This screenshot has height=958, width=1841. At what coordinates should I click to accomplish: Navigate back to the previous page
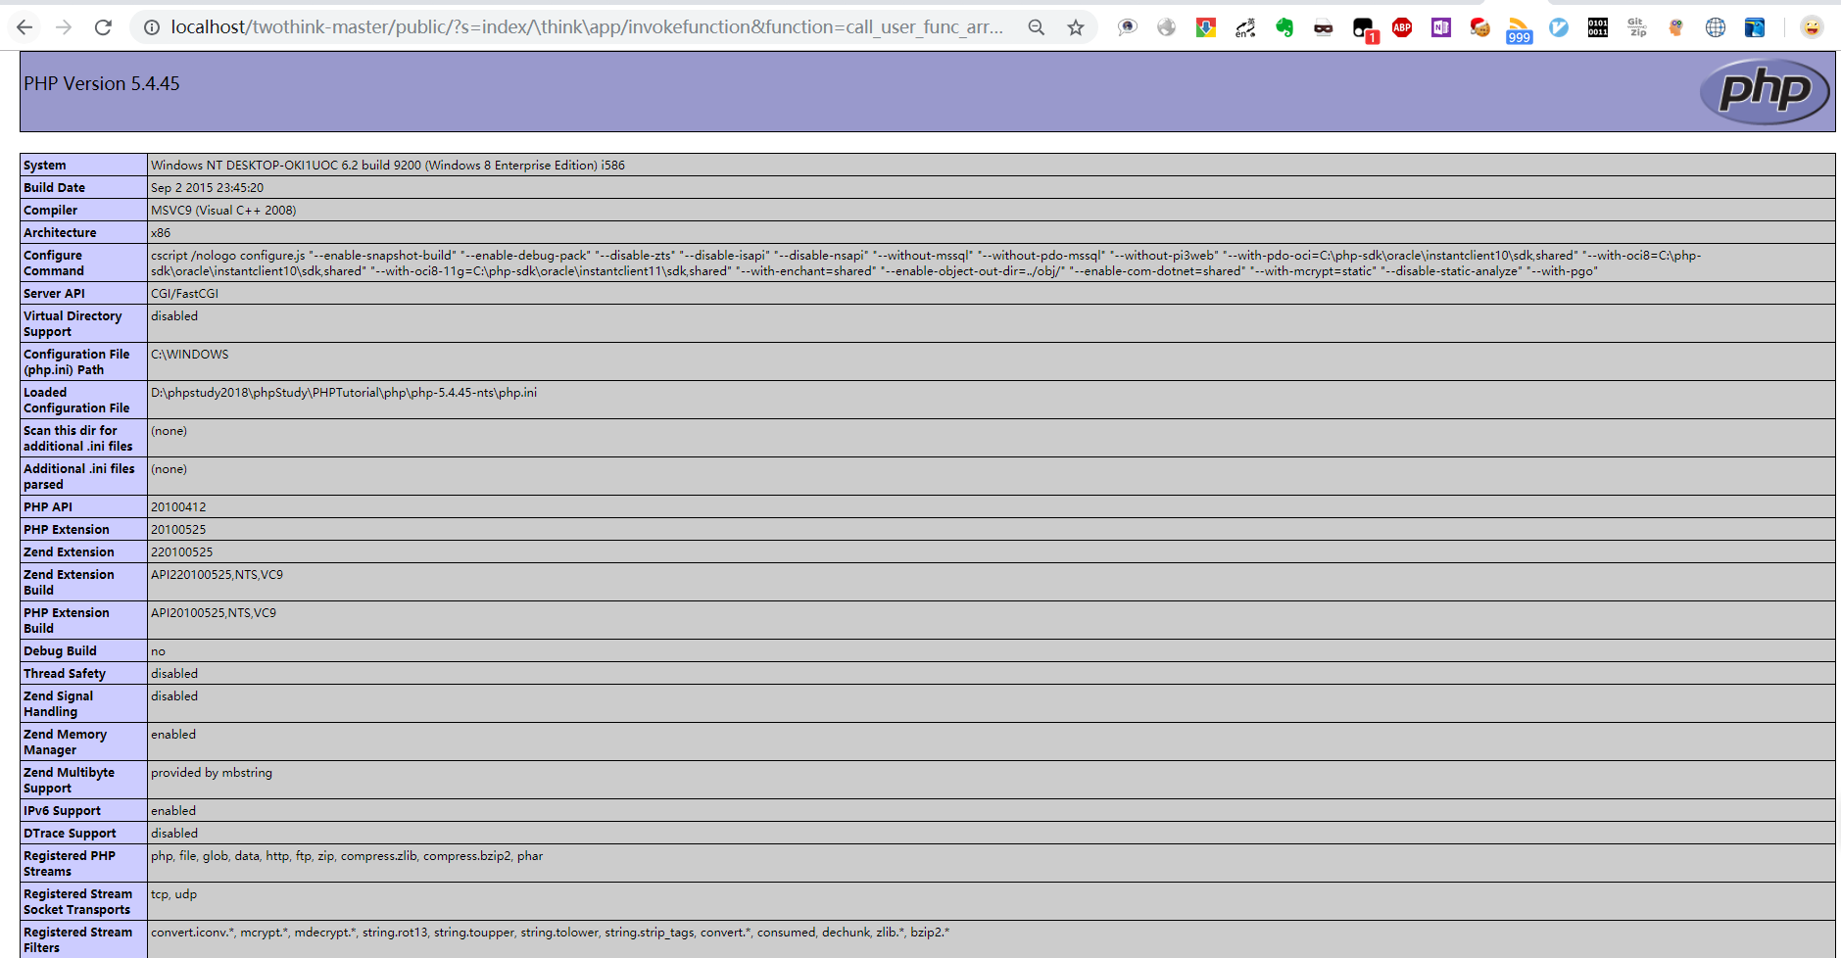[24, 26]
